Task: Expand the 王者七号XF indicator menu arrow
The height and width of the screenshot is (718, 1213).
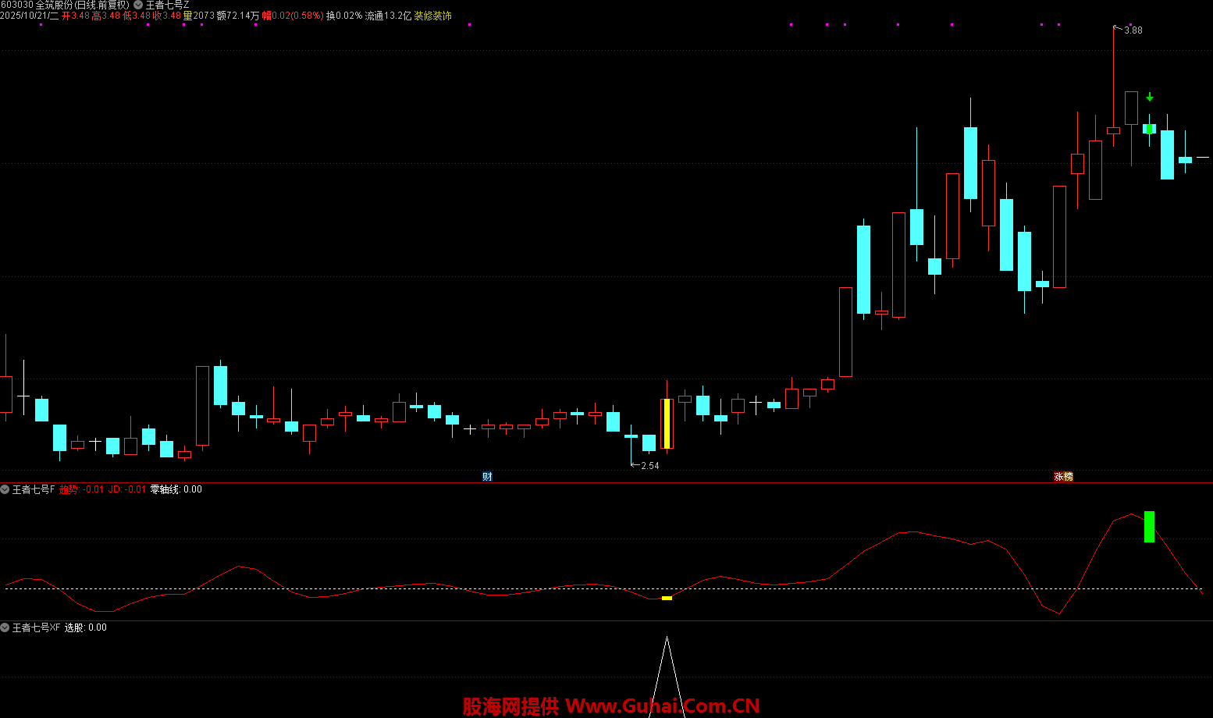Action: [x=5, y=627]
